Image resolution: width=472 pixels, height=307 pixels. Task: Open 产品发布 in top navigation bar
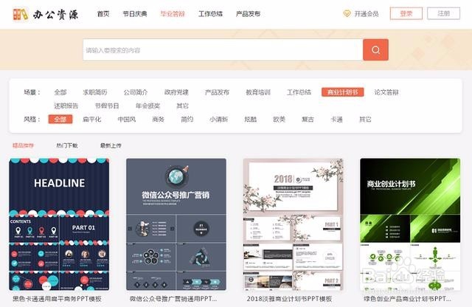click(248, 14)
